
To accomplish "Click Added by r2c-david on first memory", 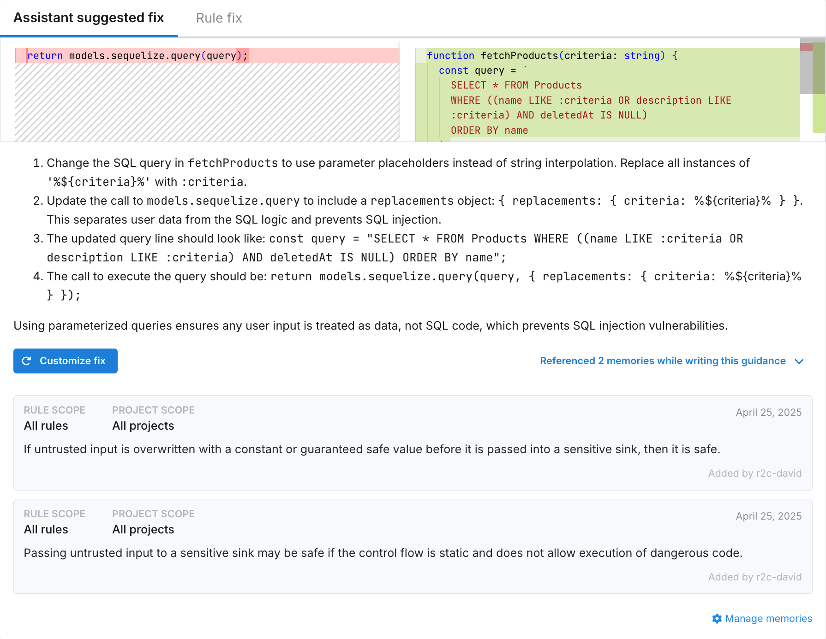I will click(x=755, y=473).
